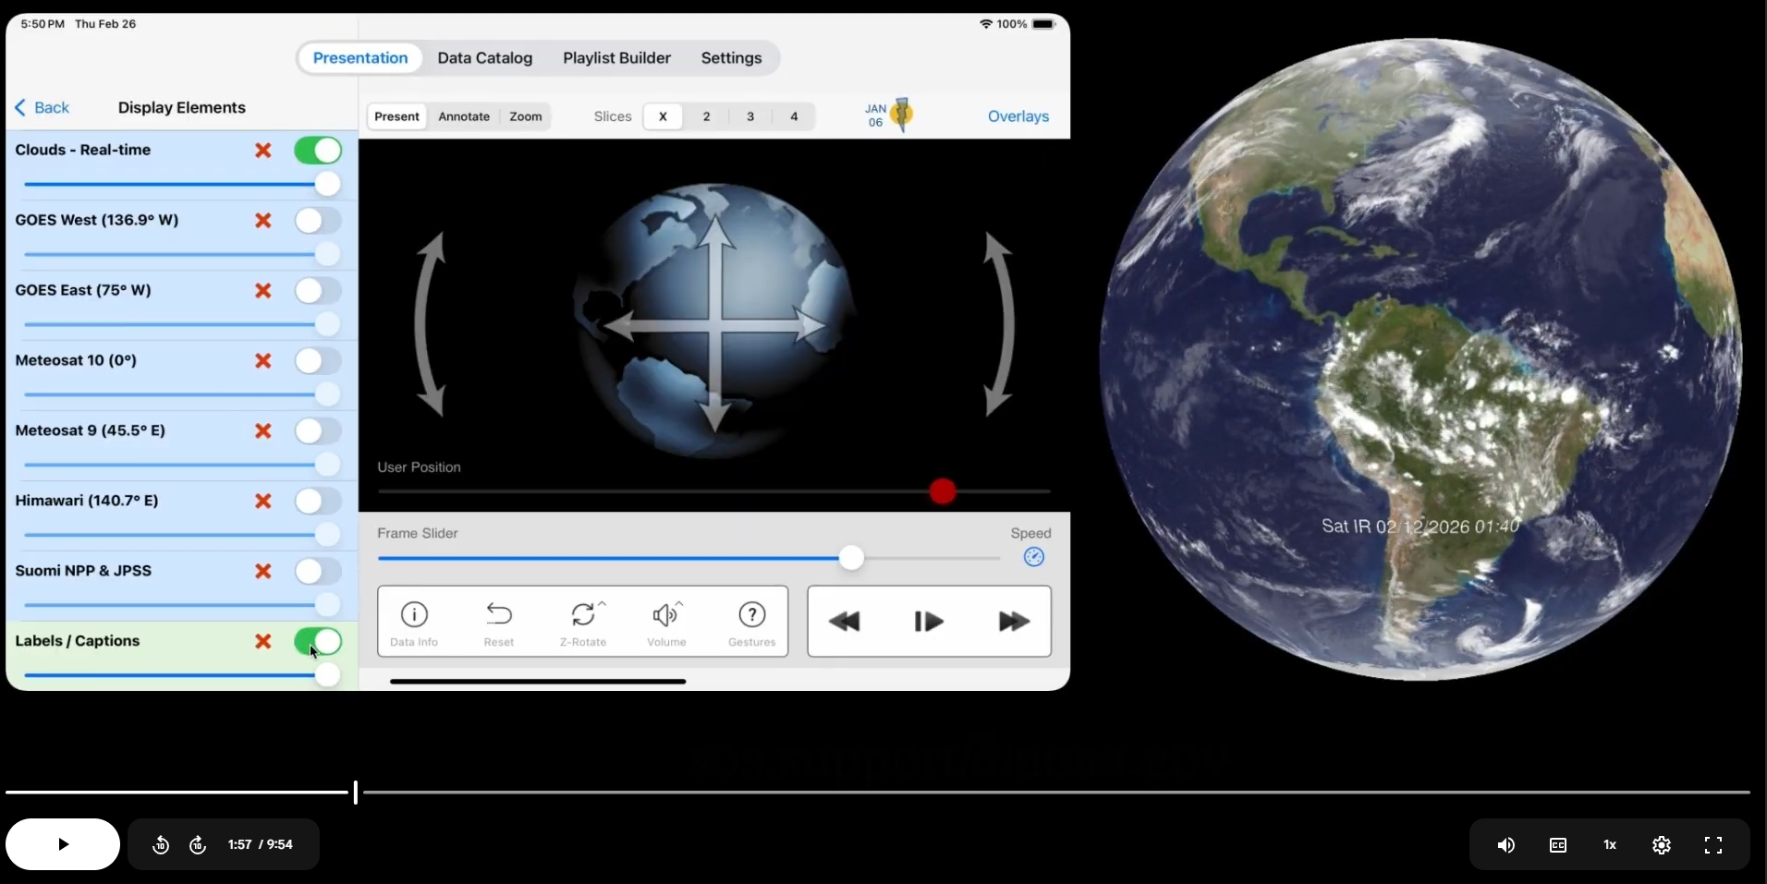Select the Annotate mode button
Viewport: 1767px width, 884px height.
(x=464, y=116)
